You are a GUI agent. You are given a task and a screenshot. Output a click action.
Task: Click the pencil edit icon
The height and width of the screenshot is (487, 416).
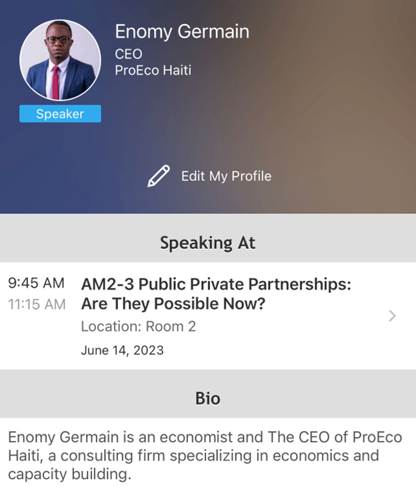pos(159,176)
